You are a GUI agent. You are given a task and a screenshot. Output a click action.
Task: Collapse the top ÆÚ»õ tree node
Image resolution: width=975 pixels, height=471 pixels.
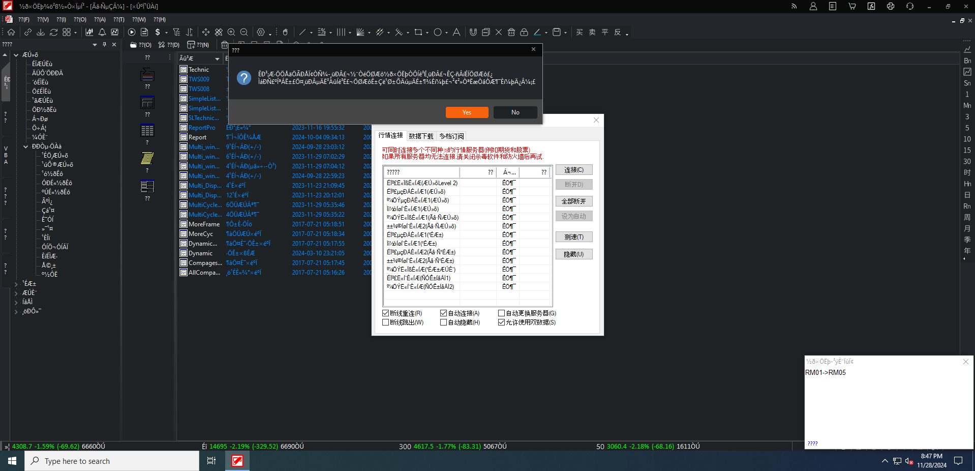point(16,55)
